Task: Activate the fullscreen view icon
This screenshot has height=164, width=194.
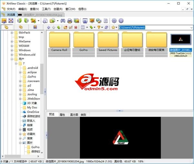Action: [x=11, y=21]
